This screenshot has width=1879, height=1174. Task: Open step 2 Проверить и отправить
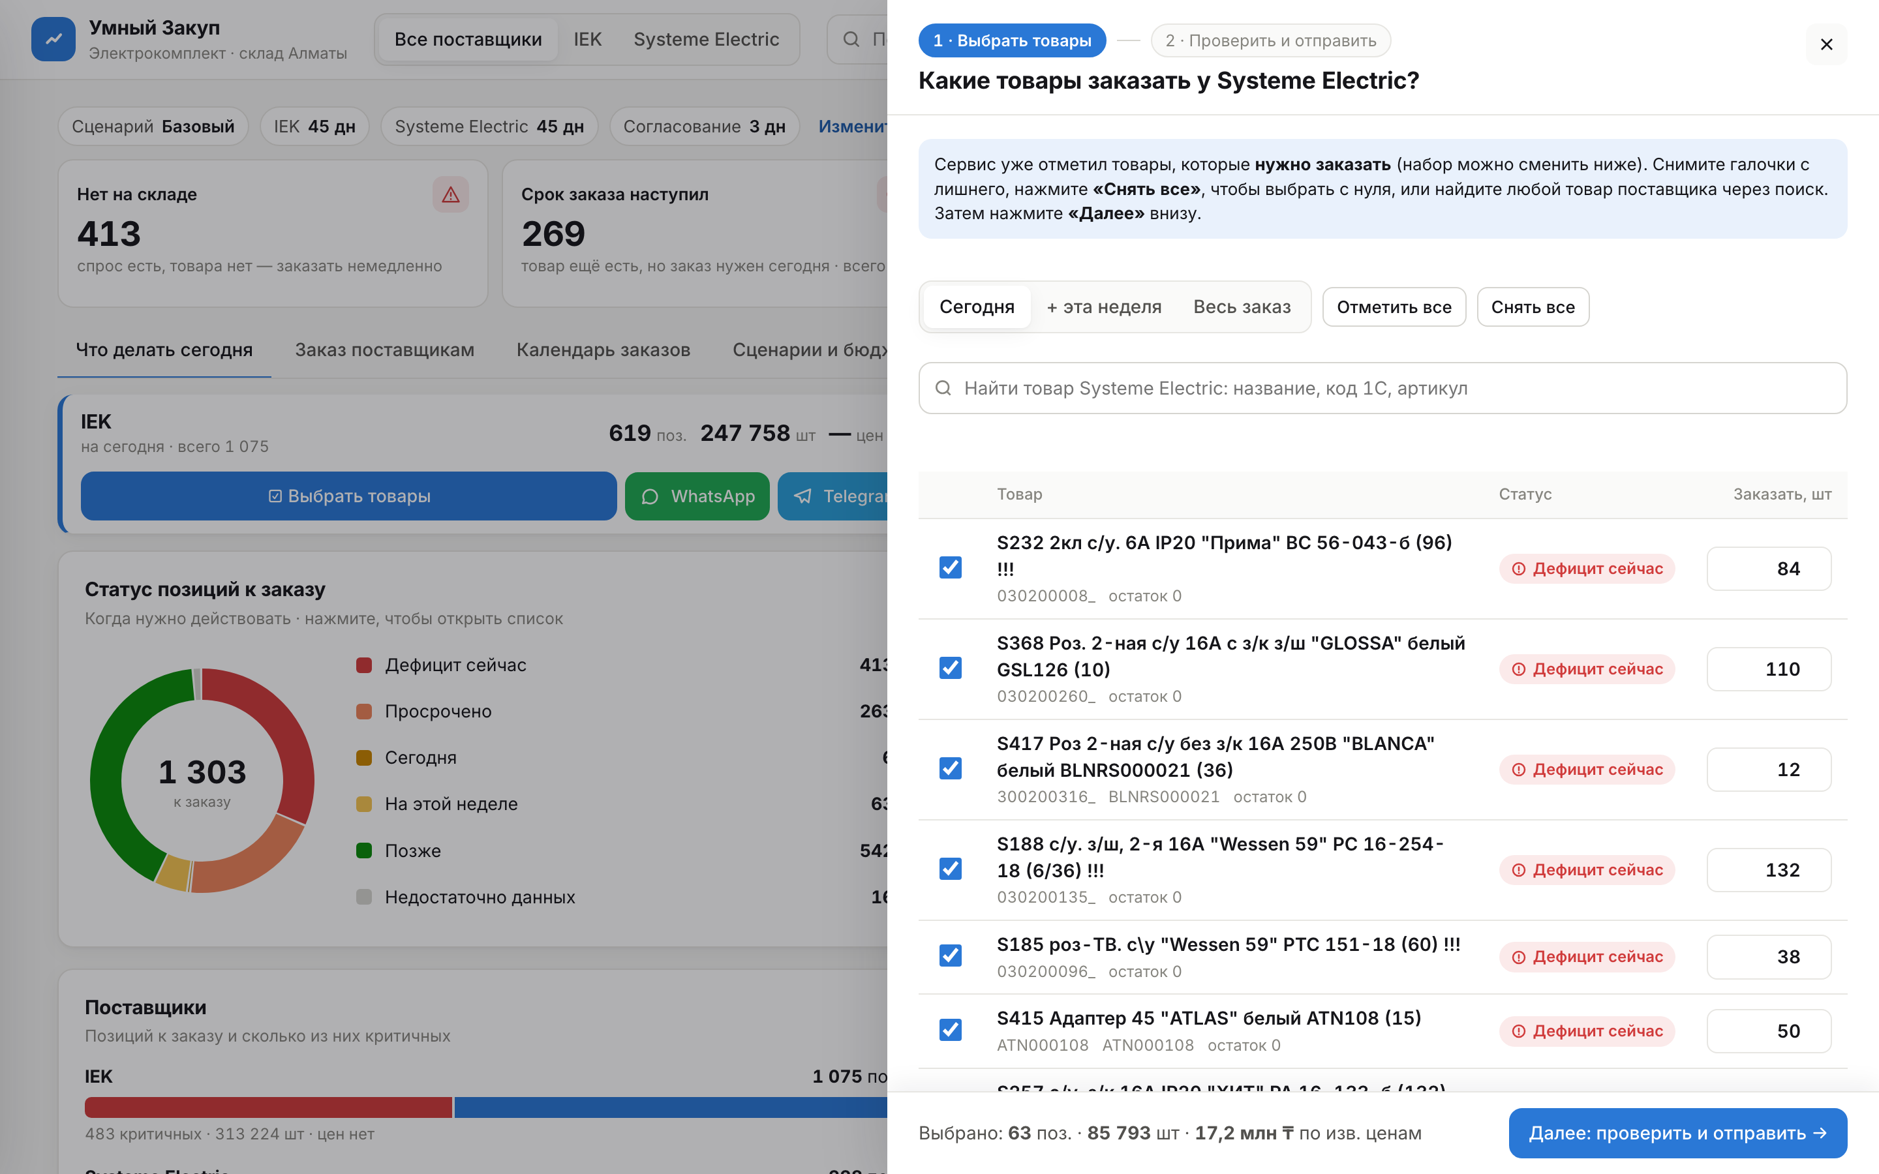[x=1270, y=40]
